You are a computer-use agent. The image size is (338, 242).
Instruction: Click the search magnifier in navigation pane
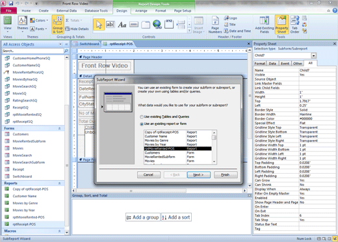point(66,51)
